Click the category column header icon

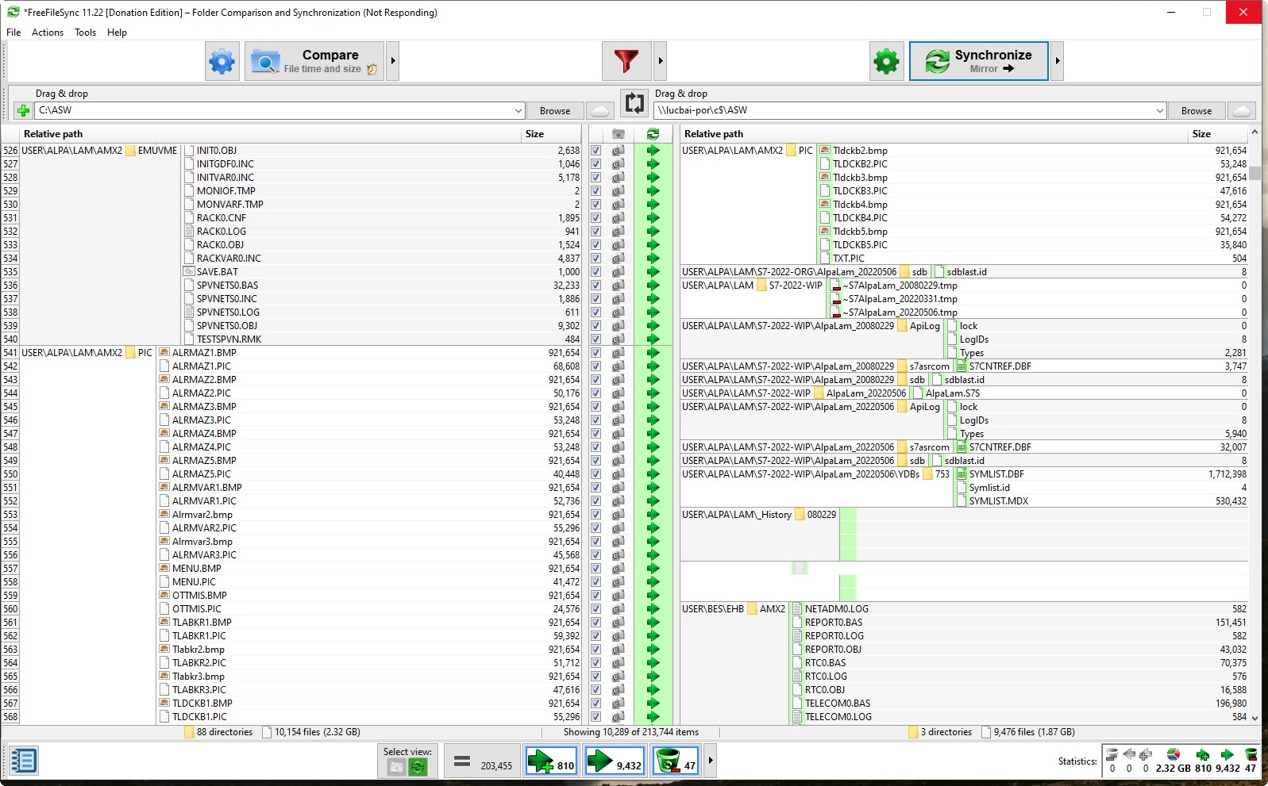coord(619,134)
